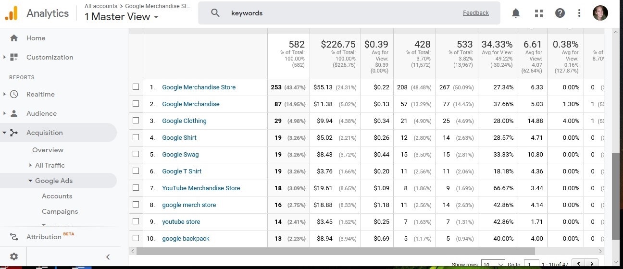
Task: Expand the All Traffic submenu arrow
Action: pyautogui.click(x=31, y=165)
